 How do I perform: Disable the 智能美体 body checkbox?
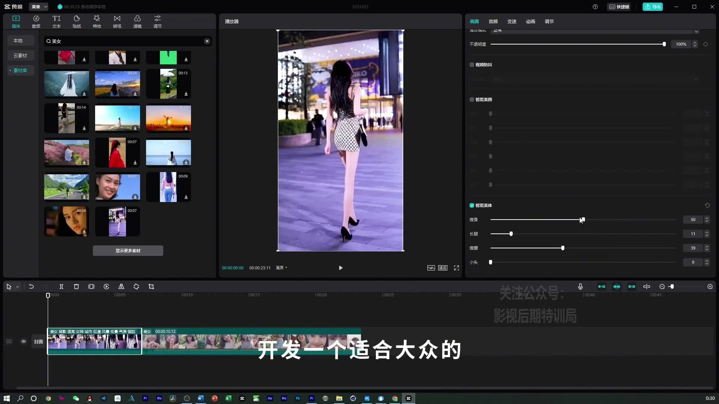472,205
